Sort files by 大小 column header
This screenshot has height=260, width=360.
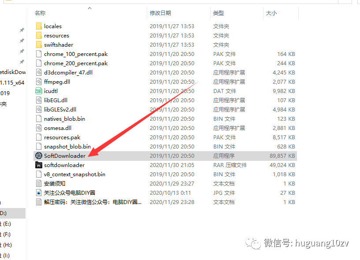(x=271, y=13)
